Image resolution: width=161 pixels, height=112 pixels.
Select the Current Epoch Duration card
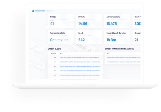tap(117, 37)
